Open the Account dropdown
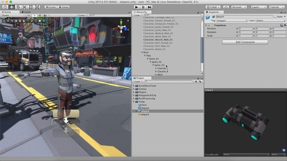This screenshot has height=161, width=287. (x=239, y=7)
